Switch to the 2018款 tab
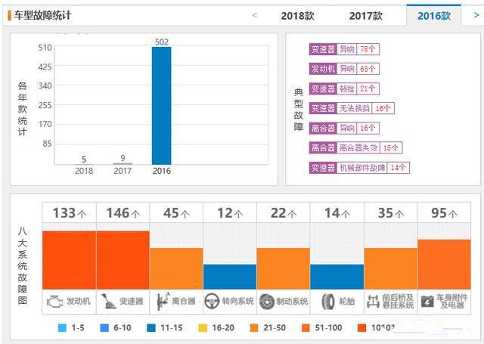This screenshot has height=344, width=484. coord(297,16)
